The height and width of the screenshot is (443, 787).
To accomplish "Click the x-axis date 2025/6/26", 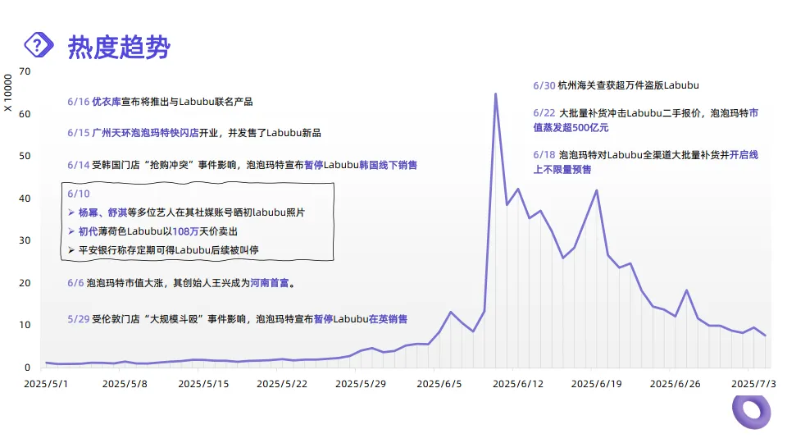I will [675, 384].
